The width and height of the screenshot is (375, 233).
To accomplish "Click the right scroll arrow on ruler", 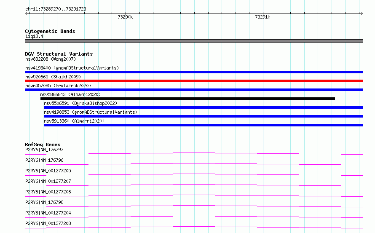I will tap(362, 13).
